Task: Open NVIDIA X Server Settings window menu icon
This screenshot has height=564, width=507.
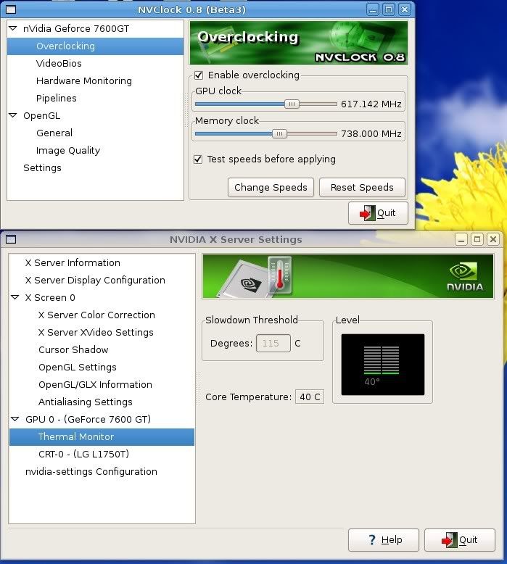Action: point(11,239)
